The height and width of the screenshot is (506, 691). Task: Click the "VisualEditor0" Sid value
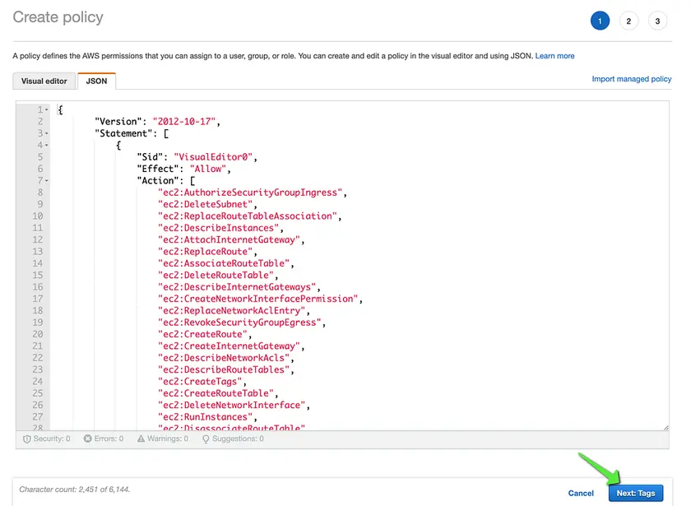point(213,157)
